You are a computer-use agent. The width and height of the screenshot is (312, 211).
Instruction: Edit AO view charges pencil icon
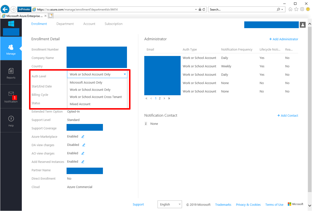(83, 153)
